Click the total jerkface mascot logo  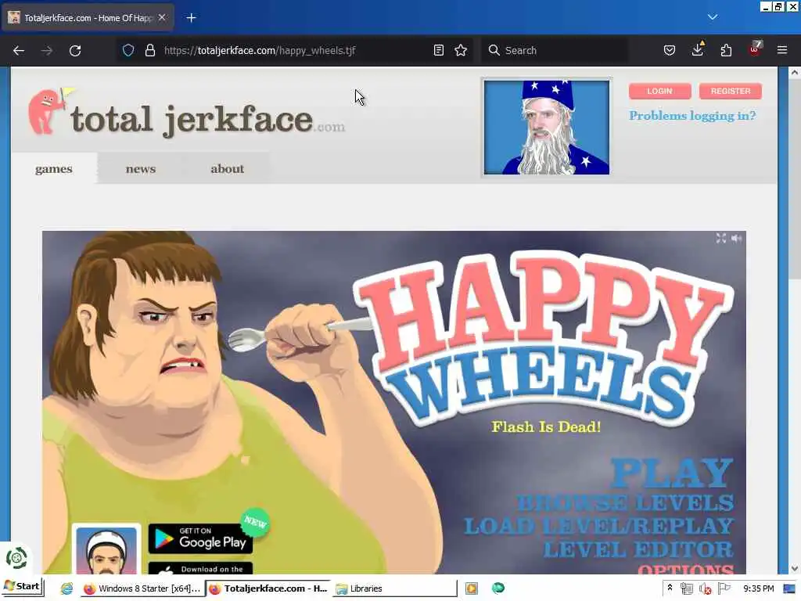tap(50, 111)
